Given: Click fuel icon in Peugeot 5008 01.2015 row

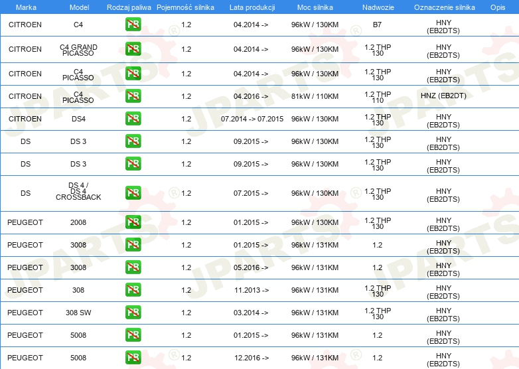Looking at the screenshot, I should click(133, 334).
